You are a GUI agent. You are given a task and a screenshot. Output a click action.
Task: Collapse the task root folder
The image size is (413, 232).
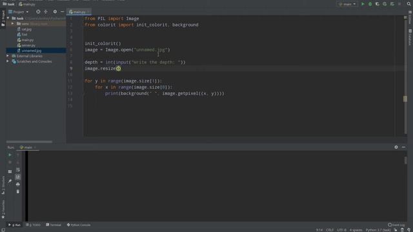pyautogui.click(x=8, y=18)
